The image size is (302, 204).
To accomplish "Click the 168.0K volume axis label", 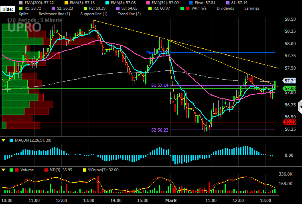I will point(286,184).
